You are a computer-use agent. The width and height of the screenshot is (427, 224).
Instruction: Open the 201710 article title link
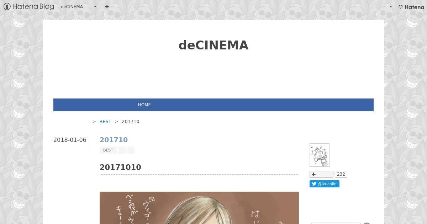point(114,140)
